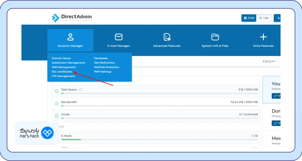Viewport: 302px width, 161px height.
Task: Open DNS Management
Action: point(64,67)
